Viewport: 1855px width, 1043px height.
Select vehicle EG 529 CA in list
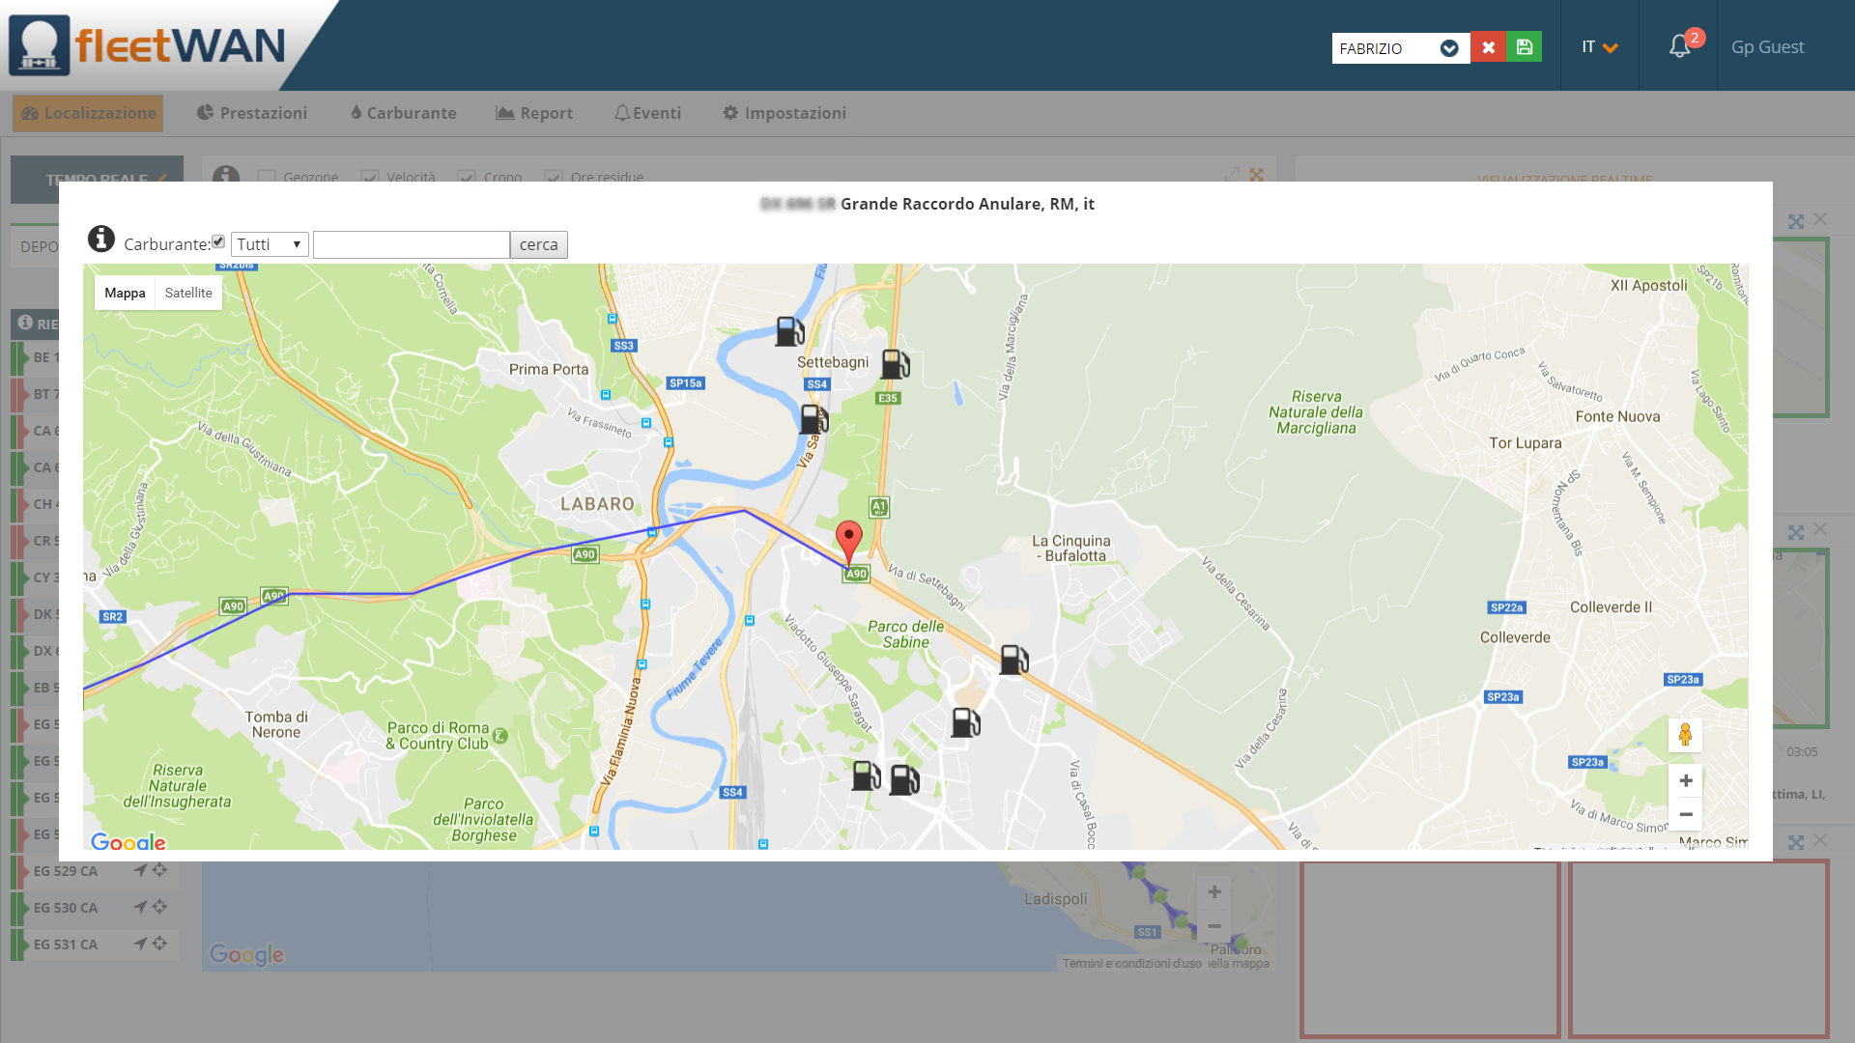point(66,871)
